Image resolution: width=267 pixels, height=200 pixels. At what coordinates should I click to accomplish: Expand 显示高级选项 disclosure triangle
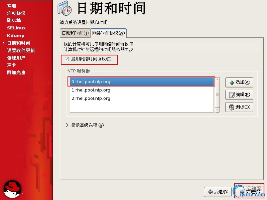(x=67, y=125)
